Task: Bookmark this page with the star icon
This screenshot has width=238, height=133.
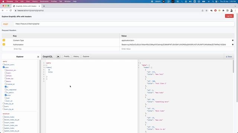Action: [206, 11]
